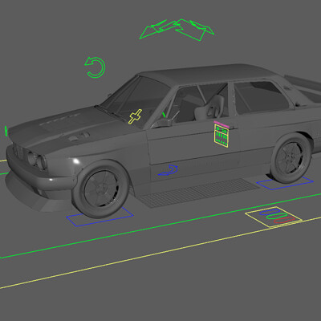Select the yellow cross control on windshield

click(x=136, y=116)
